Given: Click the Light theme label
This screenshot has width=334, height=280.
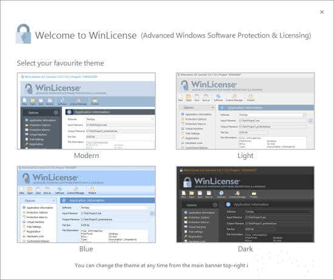Looking at the screenshot, I should (245, 155).
